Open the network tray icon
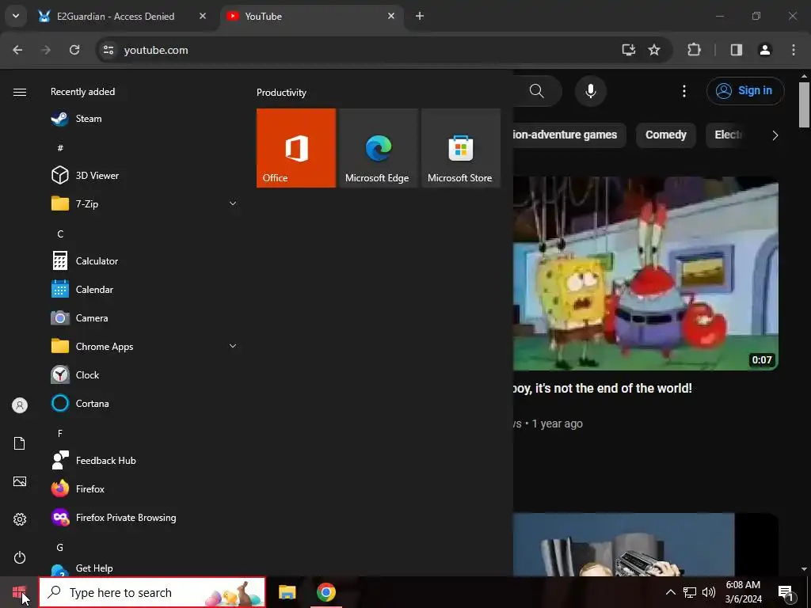This screenshot has height=608, width=811. pos(690,592)
